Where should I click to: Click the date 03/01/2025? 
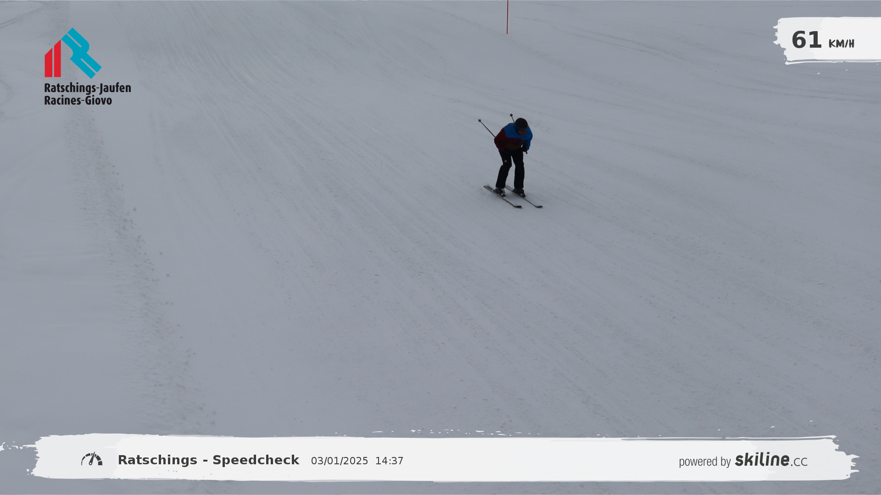(x=340, y=461)
